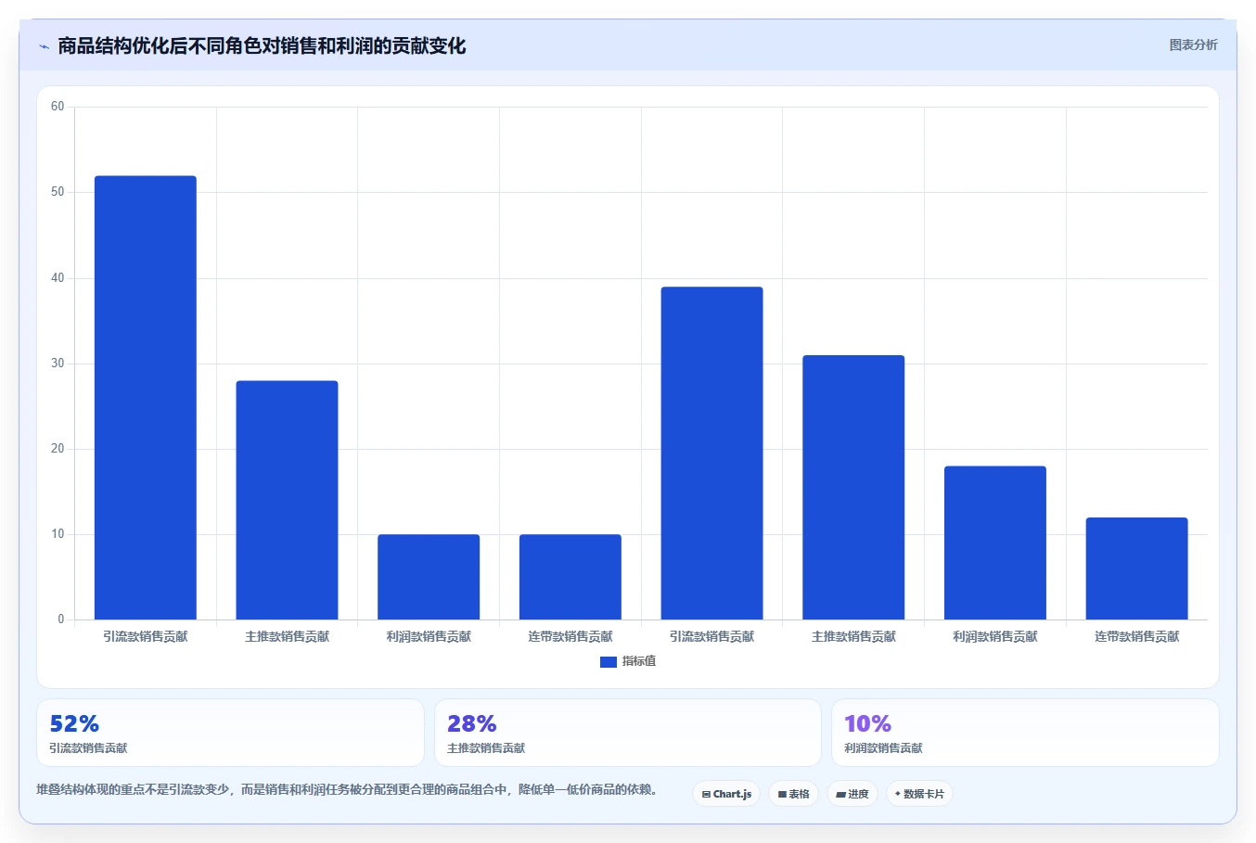Click the 连带款销售贡献 bar with value 10
This screenshot has width=1256, height=843.
pyautogui.click(x=570, y=577)
